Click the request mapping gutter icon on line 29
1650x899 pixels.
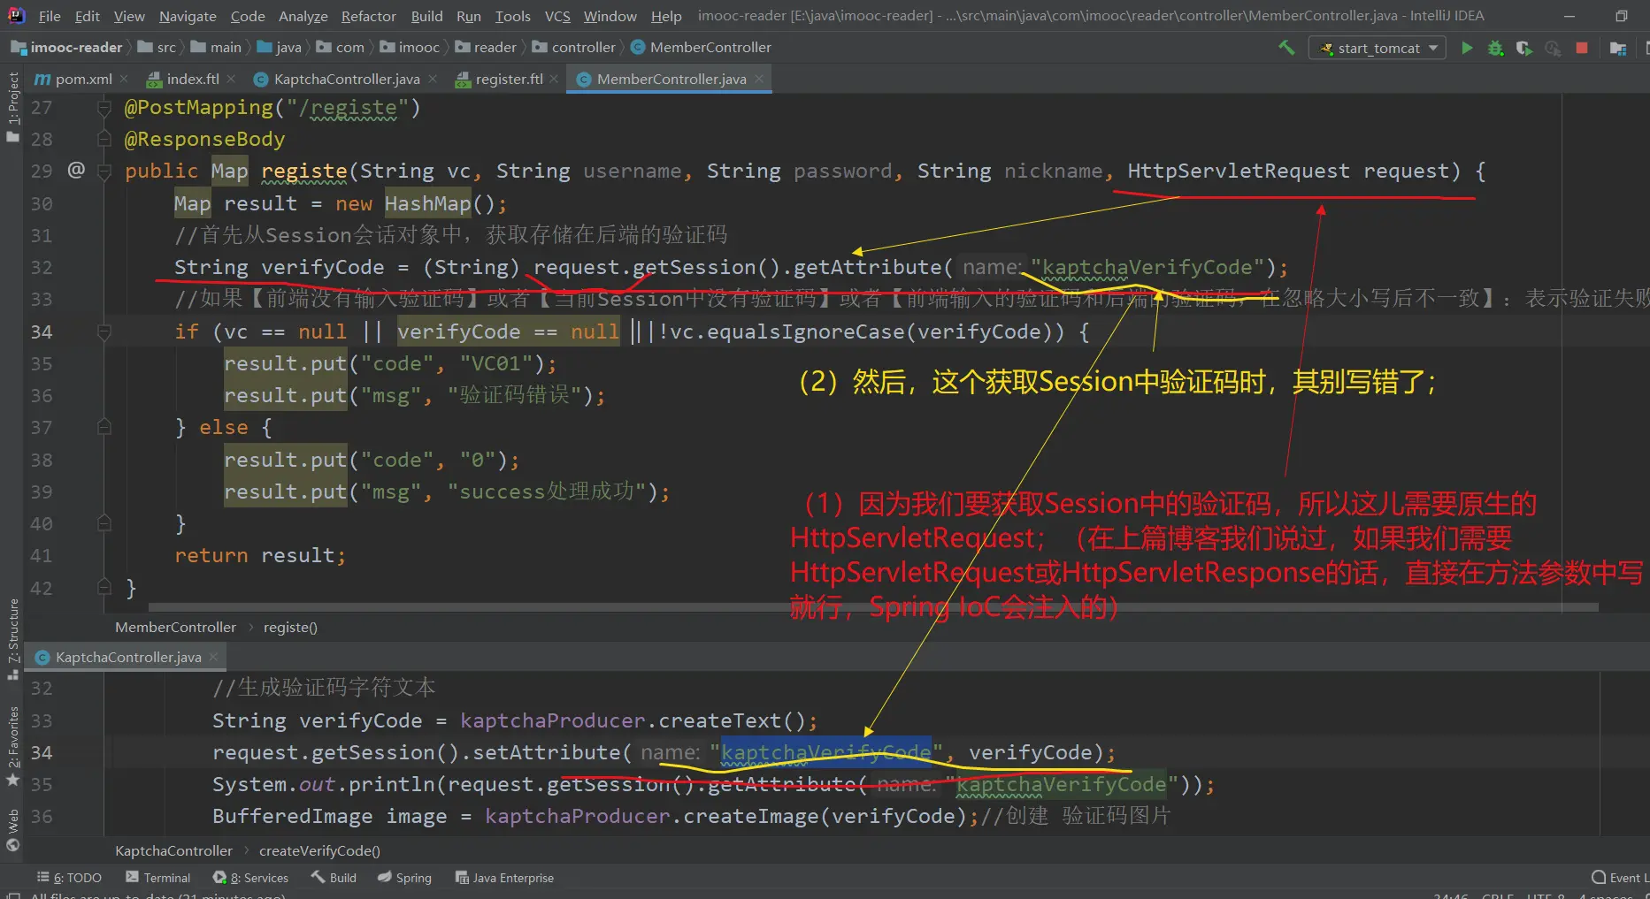(x=77, y=170)
